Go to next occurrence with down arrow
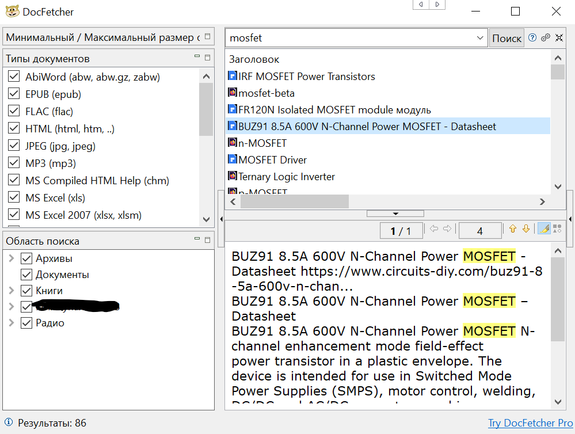 [526, 229]
